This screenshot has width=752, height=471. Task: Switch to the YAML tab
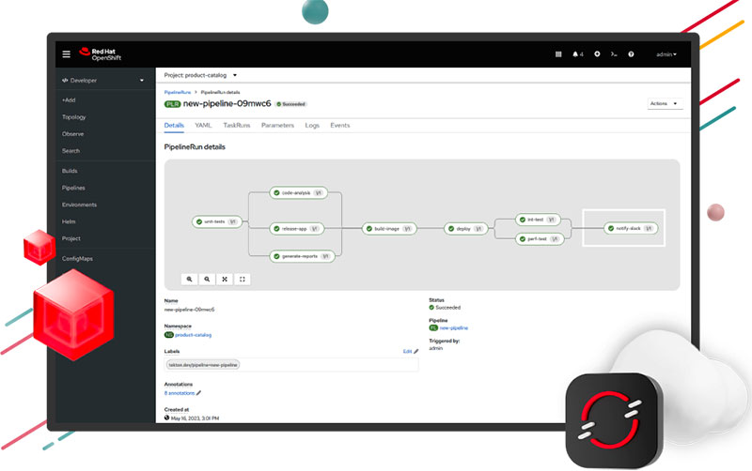tap(203, 126)
